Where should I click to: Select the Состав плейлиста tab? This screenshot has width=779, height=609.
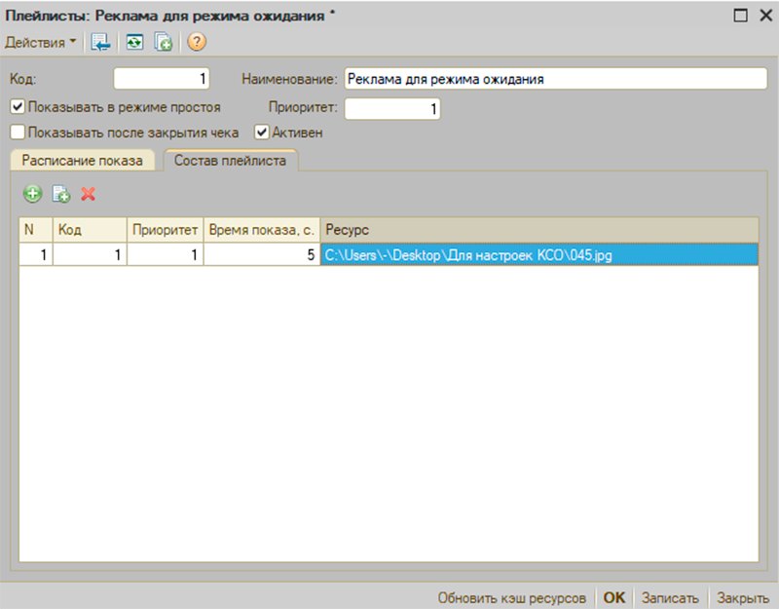231,160
